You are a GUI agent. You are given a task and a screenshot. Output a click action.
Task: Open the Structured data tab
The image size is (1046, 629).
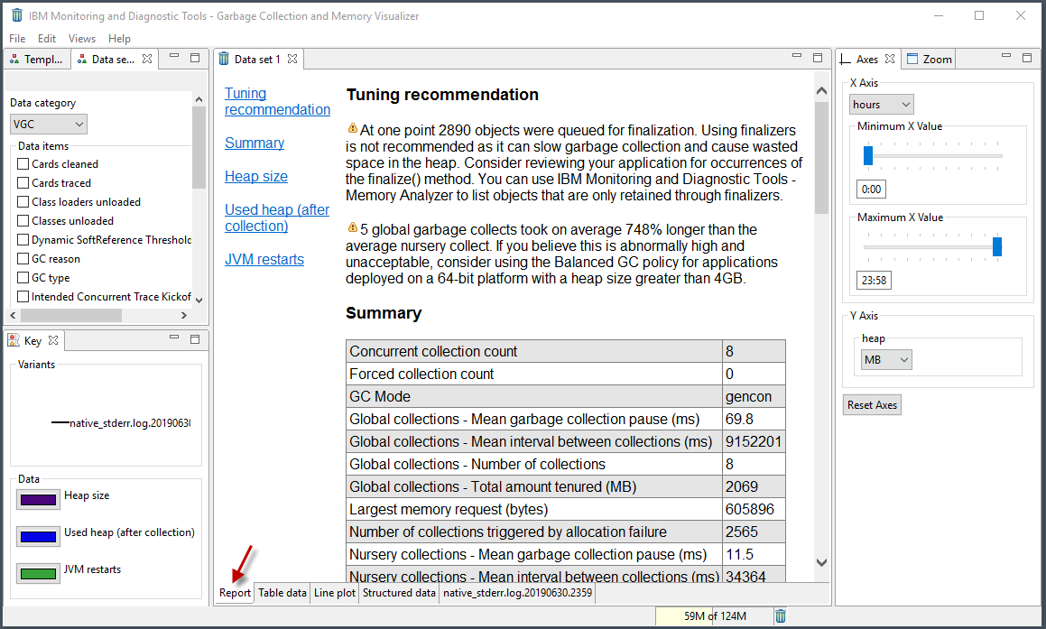pyautogui.click(x=399, y=593)
